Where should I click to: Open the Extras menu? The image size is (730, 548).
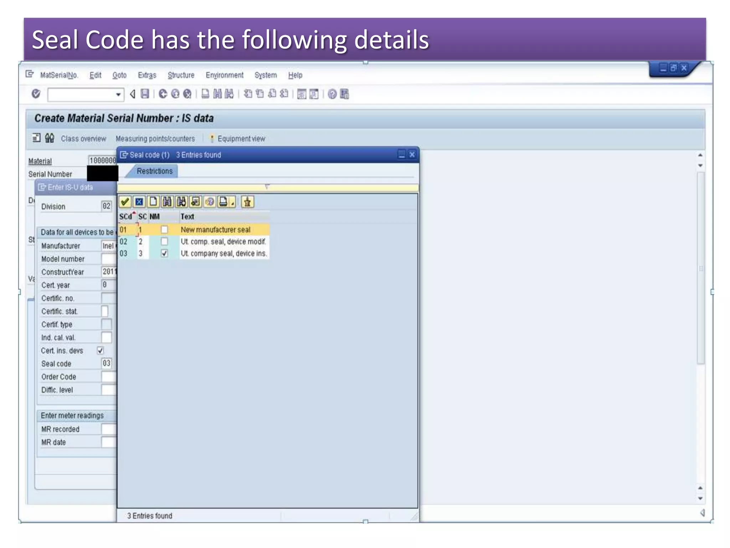tap(147, 75)
